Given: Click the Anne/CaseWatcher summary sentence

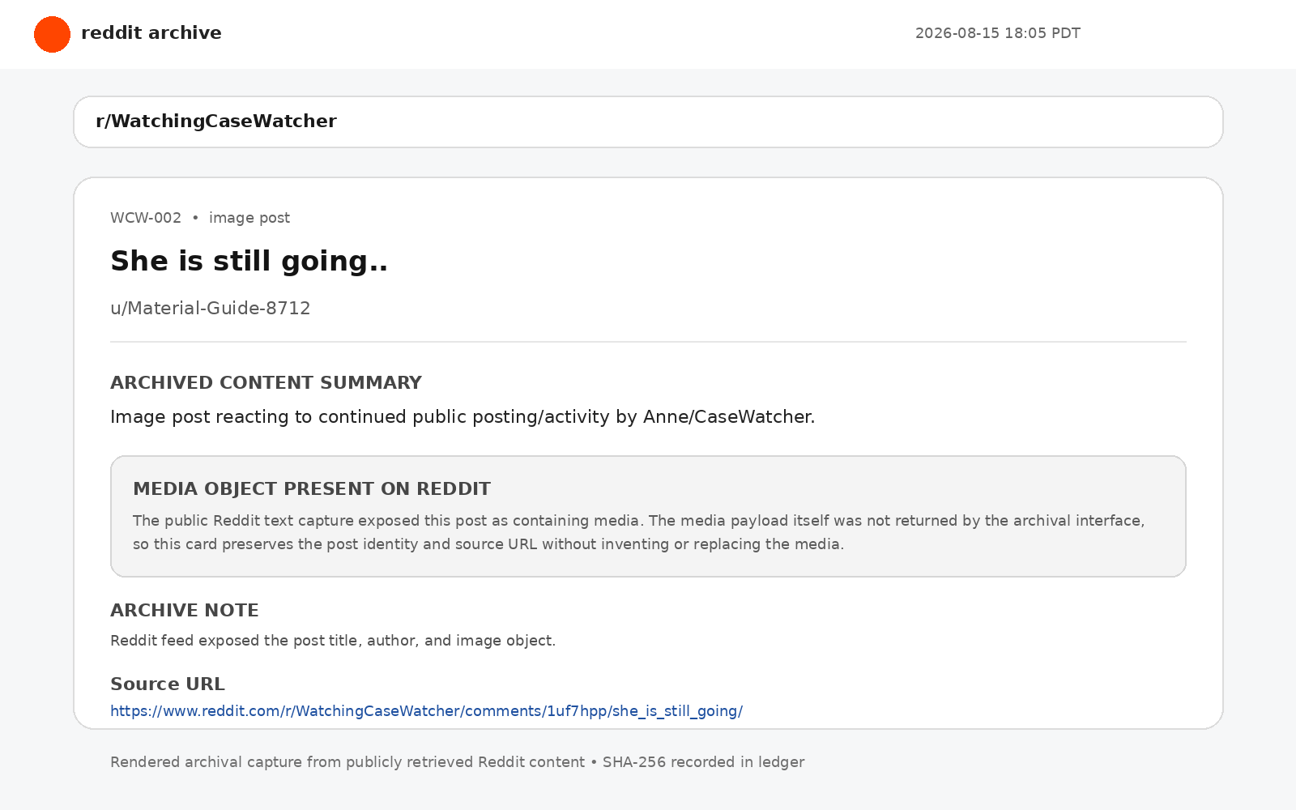Looking at the screenshot, I should 463,416.
